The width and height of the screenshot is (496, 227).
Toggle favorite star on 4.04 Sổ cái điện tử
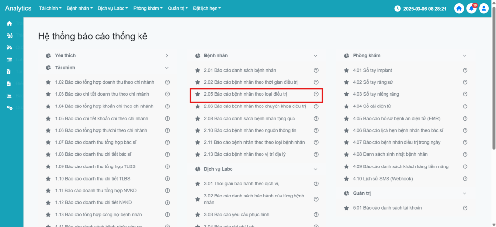click(x=346, y=106)
